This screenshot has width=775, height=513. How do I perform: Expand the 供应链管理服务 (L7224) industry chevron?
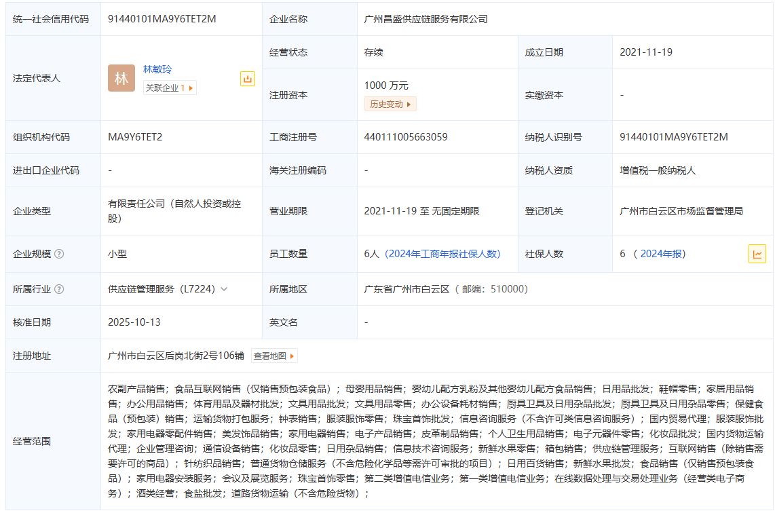coord(224,289)
